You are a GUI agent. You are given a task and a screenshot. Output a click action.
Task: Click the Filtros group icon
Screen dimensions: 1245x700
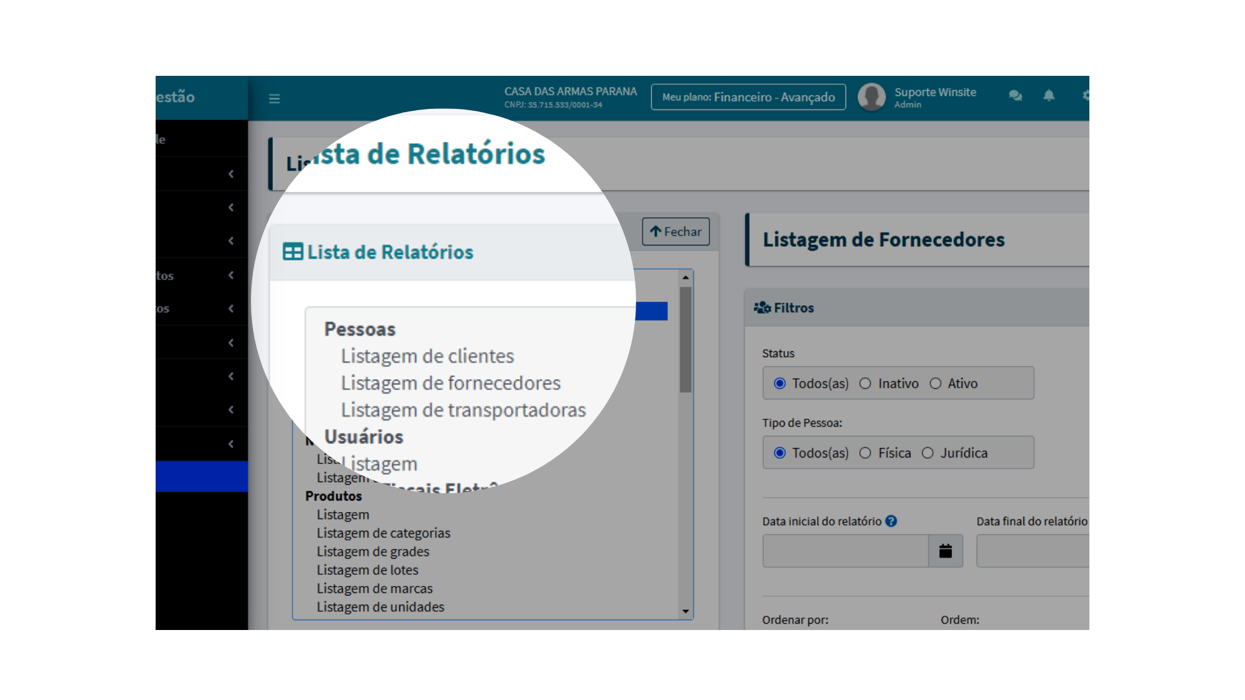(762, 307)
